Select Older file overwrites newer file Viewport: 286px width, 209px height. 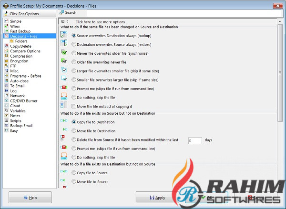[x=74, y=62]
